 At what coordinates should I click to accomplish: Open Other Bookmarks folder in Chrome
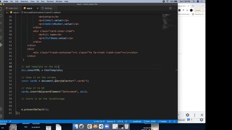[184, 14]
